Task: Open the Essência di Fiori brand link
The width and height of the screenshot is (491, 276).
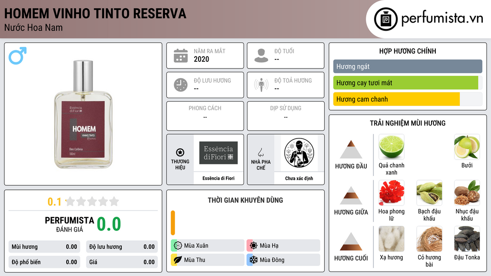Action: tap(218, 178)
